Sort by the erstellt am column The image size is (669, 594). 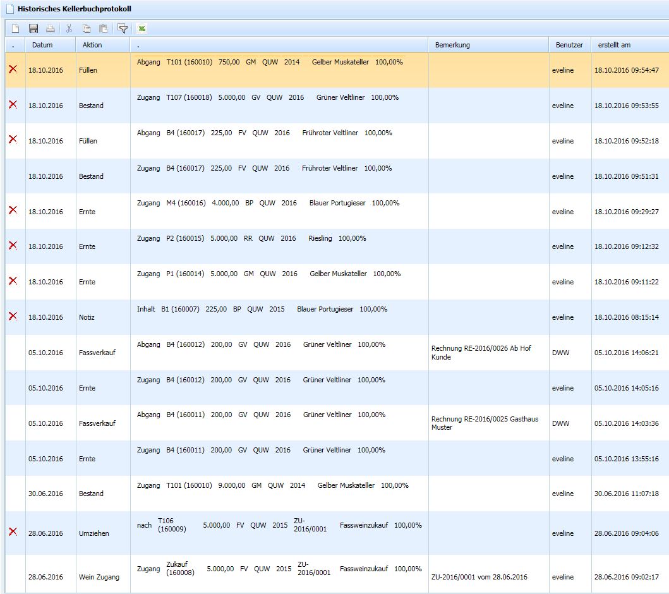[614, 45]
